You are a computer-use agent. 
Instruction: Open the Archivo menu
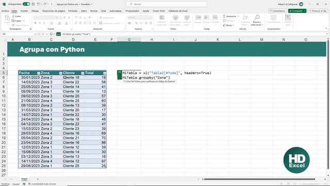pos(5,11)
